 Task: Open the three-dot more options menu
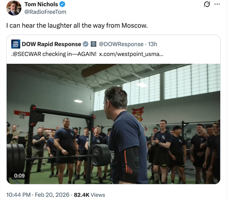(217, 5)
